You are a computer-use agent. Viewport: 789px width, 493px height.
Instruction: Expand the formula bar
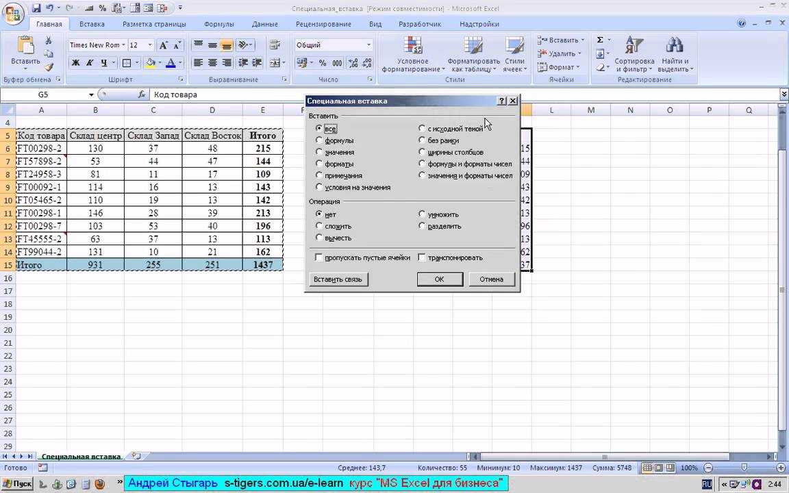784,94
